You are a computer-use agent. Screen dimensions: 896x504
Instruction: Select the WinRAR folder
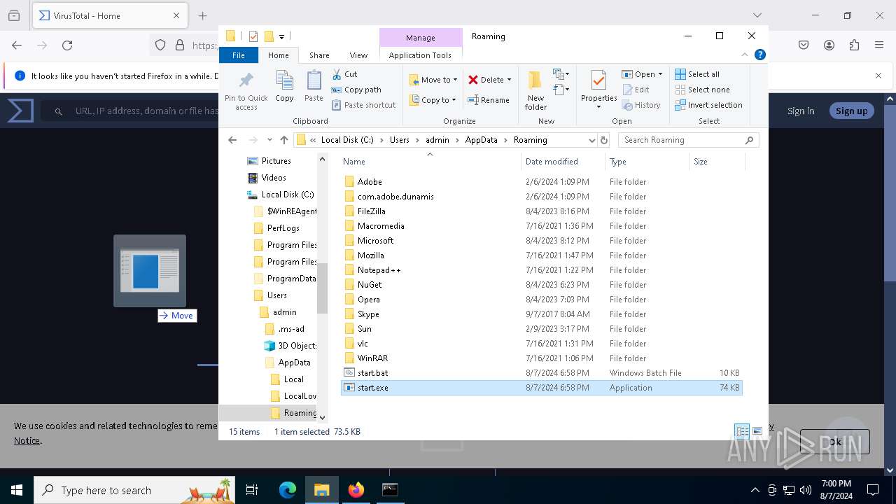[541, 358]
